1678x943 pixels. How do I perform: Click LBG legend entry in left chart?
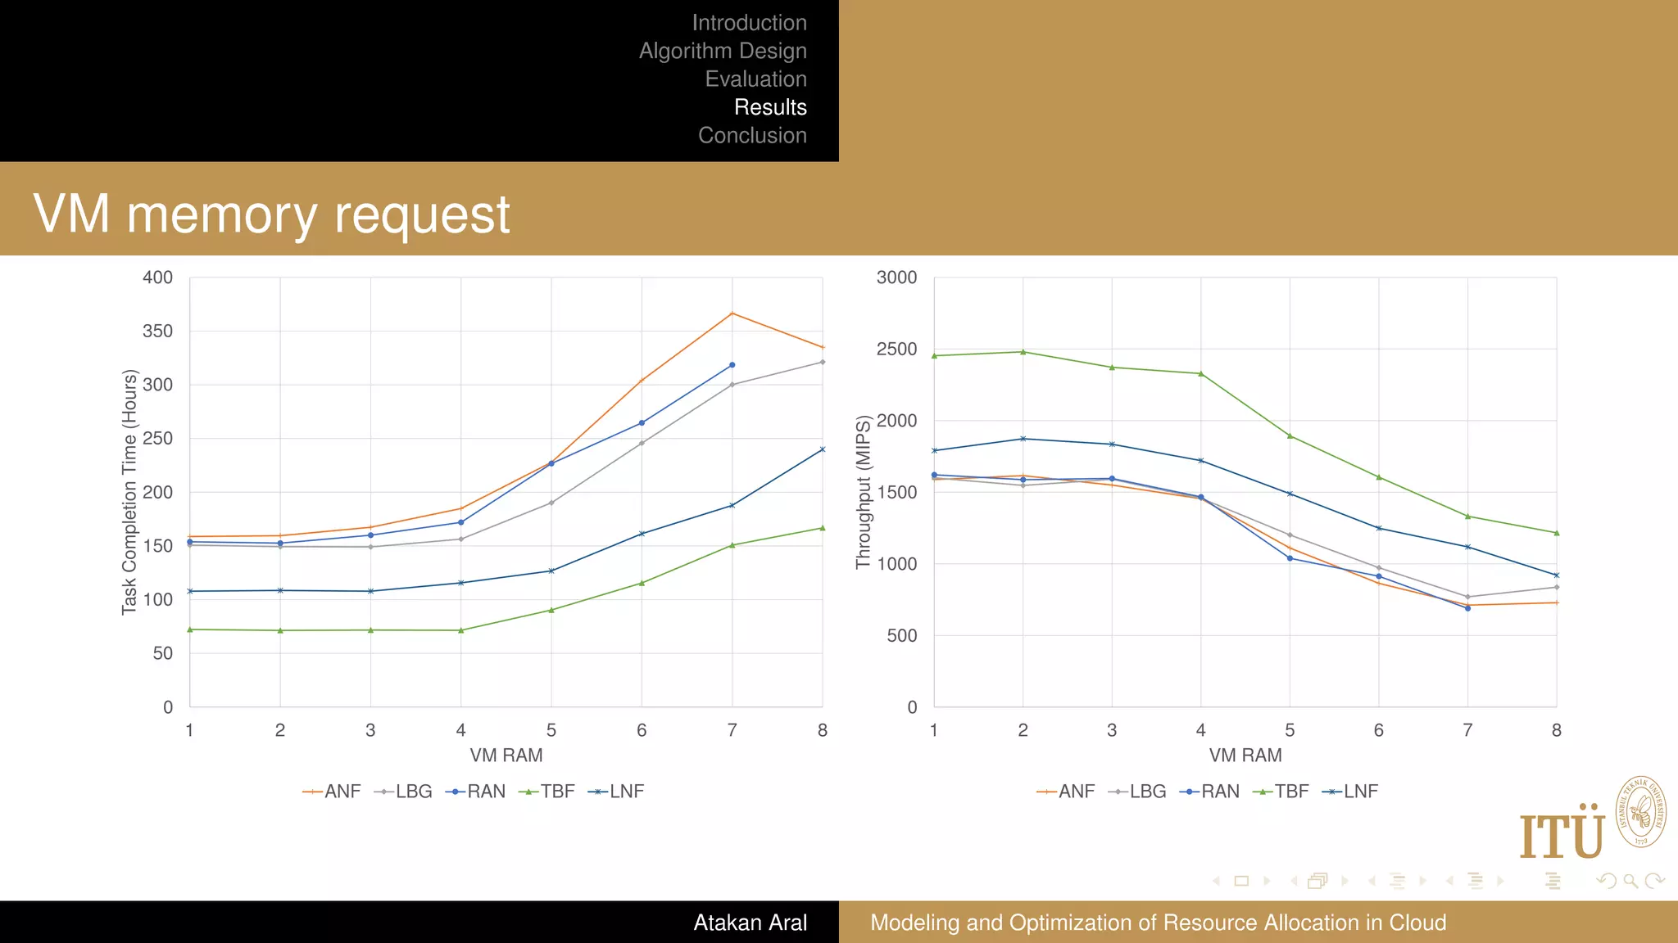click(x=402, y=792)
